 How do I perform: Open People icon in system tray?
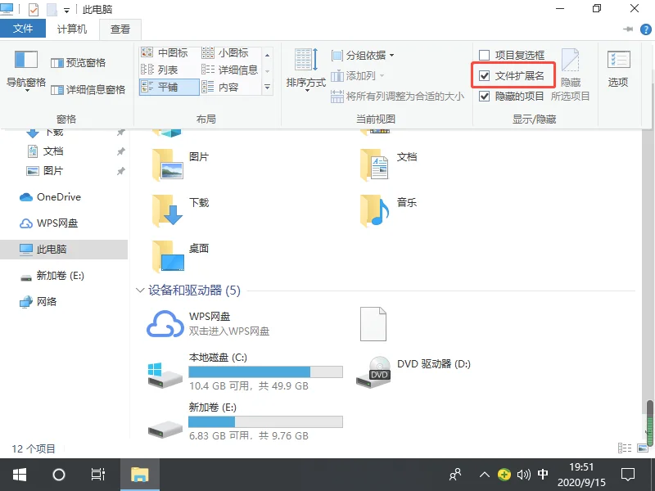(x=455, y=475)
